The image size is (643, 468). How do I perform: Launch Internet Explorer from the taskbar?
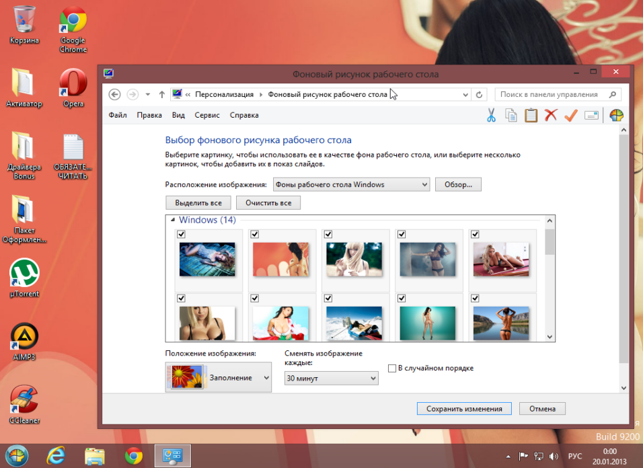(x=56, y=456)
